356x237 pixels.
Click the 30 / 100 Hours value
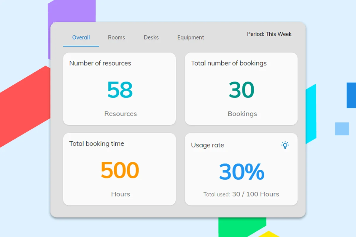coord(255,194)
